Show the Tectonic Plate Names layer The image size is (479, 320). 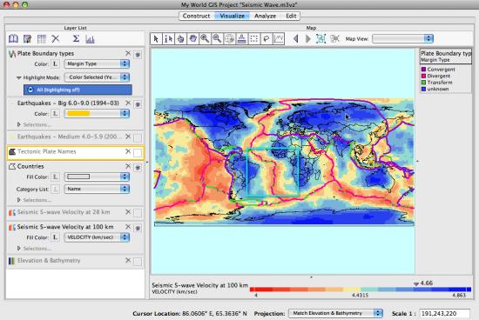pyautogui.click(x=138, y=152)
